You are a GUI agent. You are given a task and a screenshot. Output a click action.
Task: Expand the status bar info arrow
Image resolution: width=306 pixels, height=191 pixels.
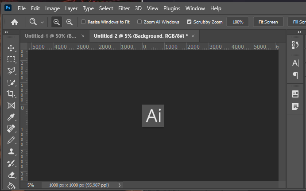[120, 185]
